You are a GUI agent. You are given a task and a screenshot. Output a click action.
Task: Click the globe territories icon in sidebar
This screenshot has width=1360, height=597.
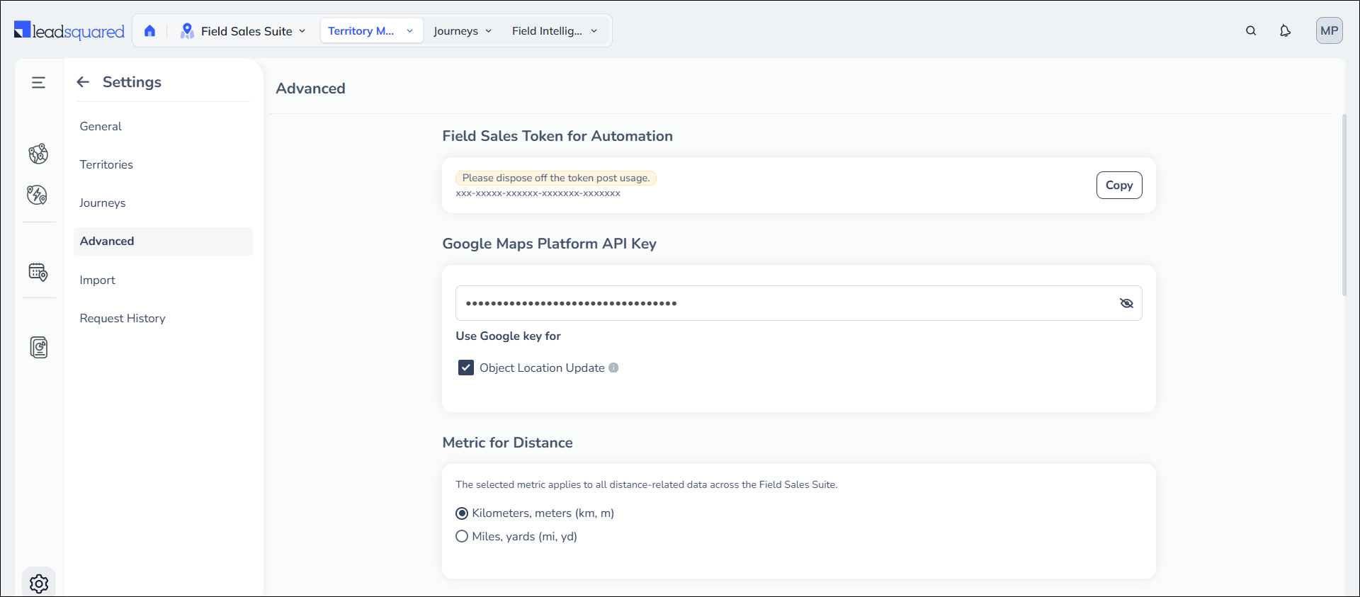(x=38, y=154)
